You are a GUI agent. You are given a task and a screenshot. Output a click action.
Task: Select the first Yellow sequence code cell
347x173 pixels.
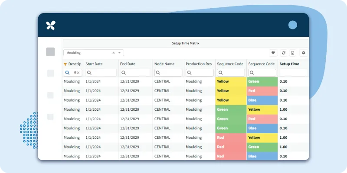231,81
